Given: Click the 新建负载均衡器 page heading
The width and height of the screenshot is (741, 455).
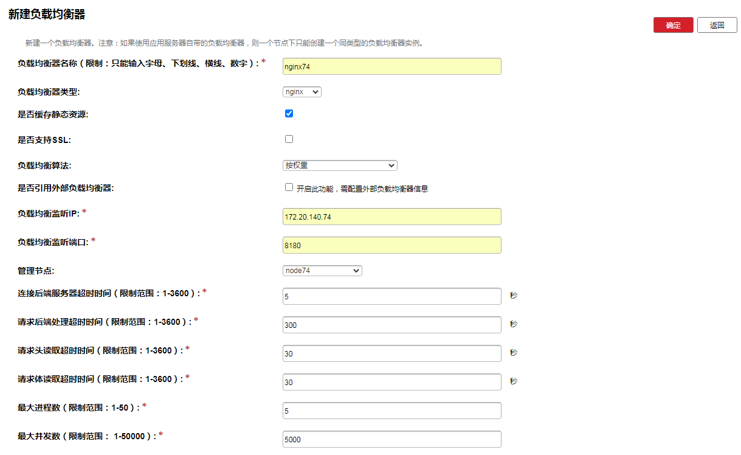Looking at the screenshot, I should point(47,14).
